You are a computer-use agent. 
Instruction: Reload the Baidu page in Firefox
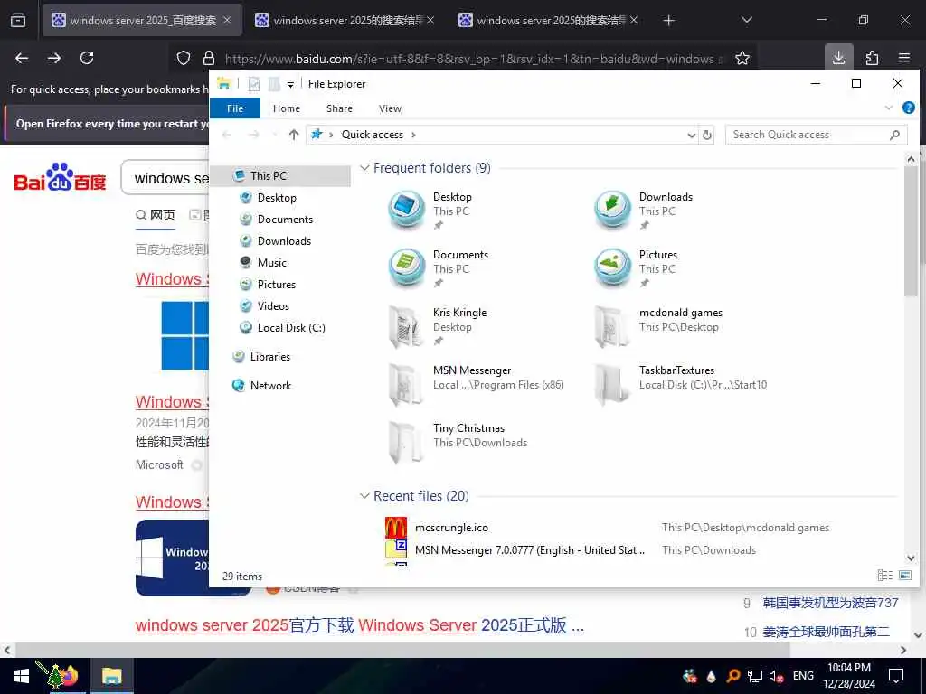tap(87, 58)
